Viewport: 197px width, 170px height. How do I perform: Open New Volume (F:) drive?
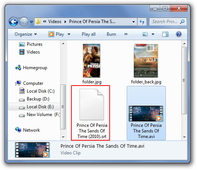43,115
